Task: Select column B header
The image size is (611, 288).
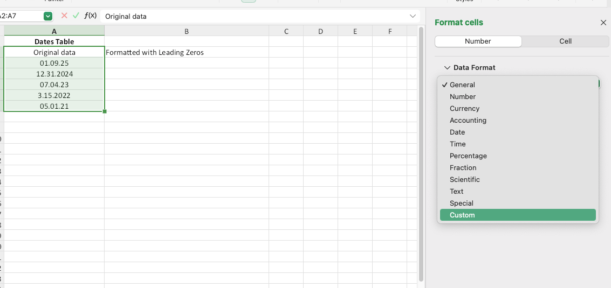Action: tap(187, 31)
